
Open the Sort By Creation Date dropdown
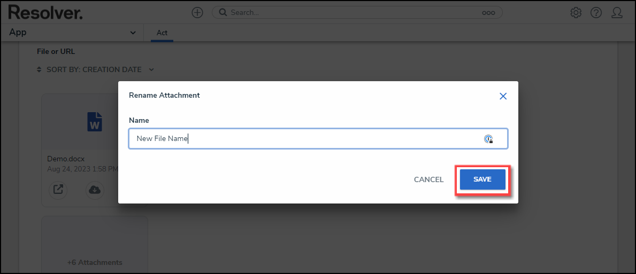(151, 69)
